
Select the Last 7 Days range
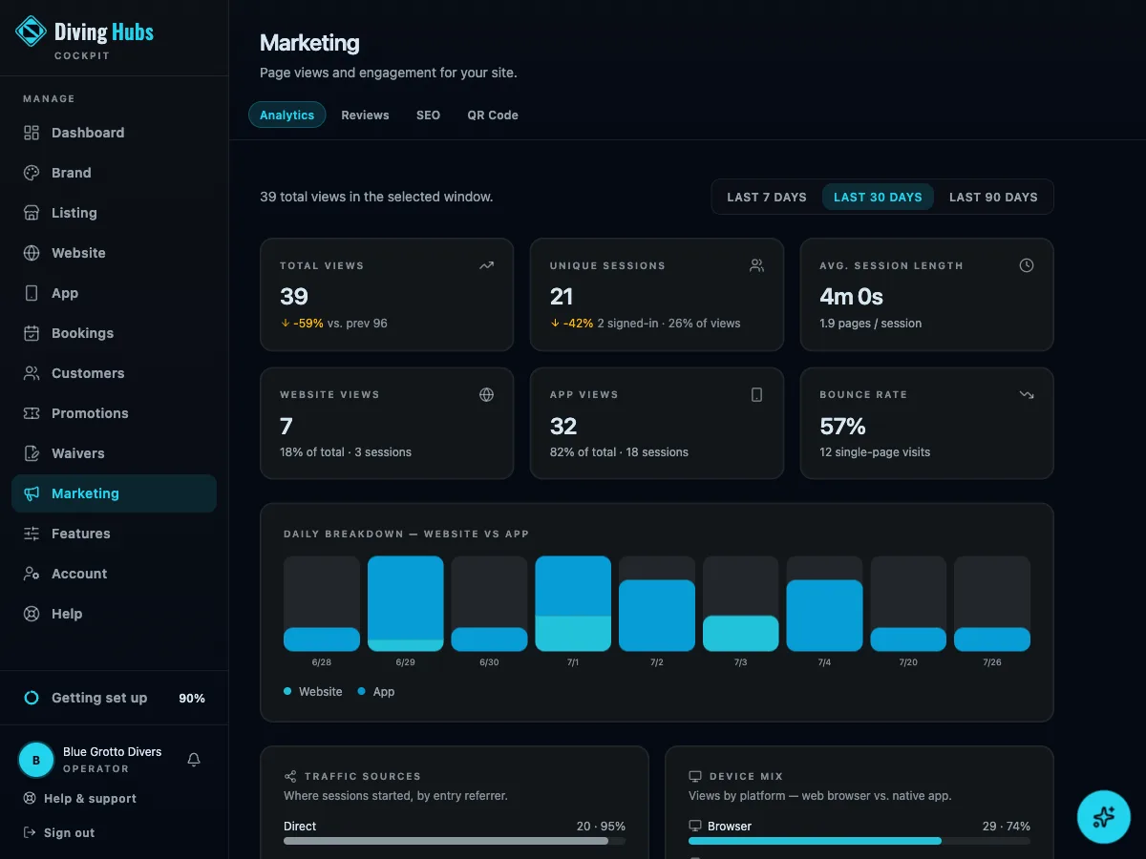point(767,197)
